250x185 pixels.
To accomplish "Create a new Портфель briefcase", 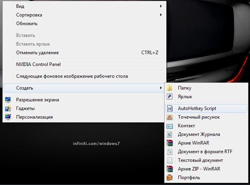I will tap(206, 178).
